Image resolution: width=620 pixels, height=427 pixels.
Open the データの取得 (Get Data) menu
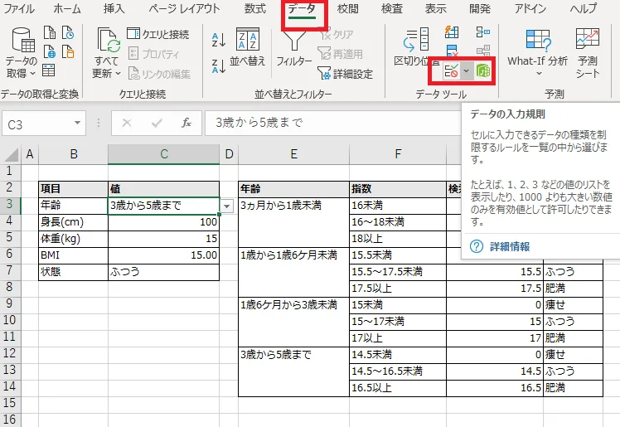click(22, 52)
